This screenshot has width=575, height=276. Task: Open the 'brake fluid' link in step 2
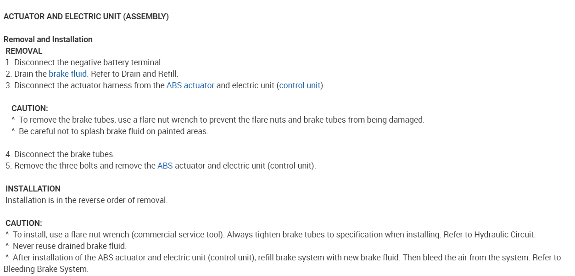tap(68, 74)
